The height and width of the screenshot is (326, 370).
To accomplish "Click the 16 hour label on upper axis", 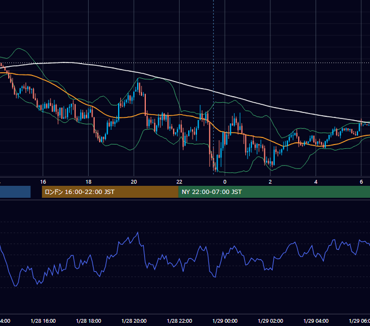I will pos(43,181).
